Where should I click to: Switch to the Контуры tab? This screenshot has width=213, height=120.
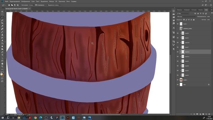coord(194,10)
